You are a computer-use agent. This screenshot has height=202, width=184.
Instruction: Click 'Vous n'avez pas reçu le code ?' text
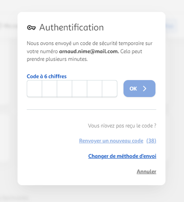click(122, 126)
